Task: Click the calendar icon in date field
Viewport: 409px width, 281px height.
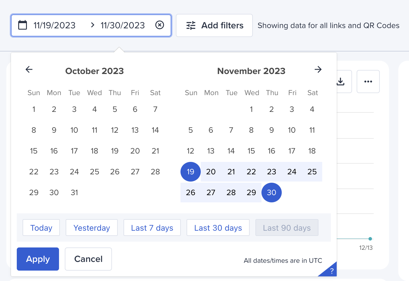Action: click(23, 25)
